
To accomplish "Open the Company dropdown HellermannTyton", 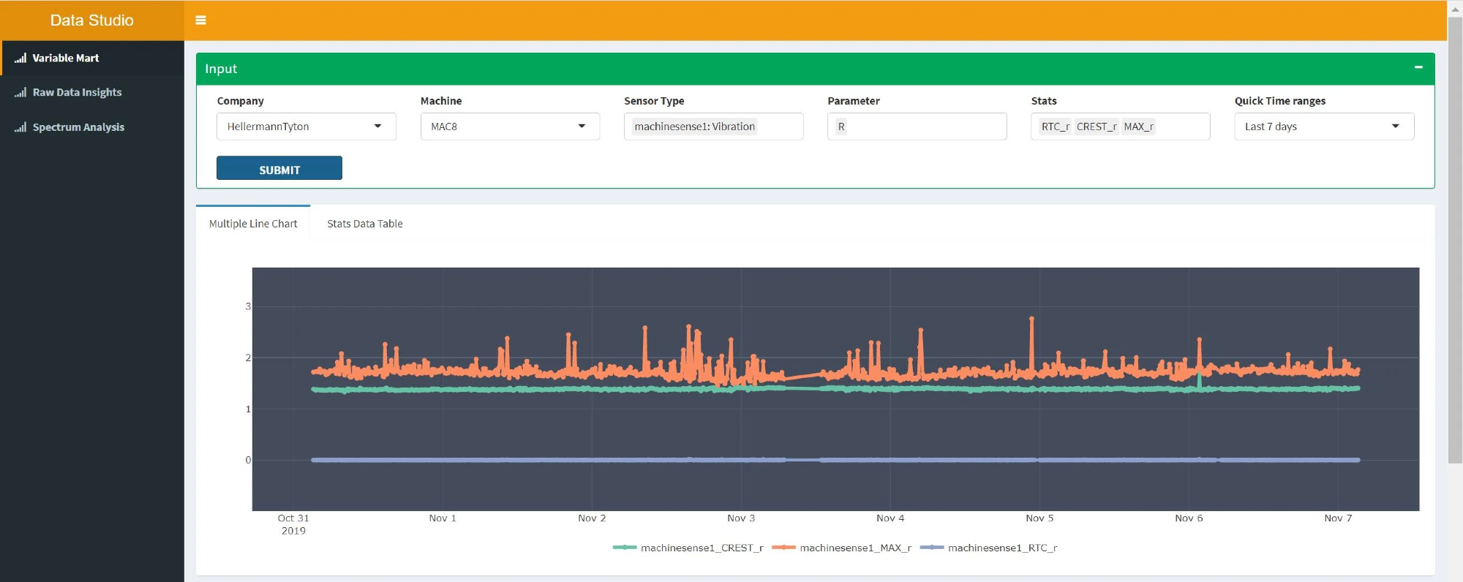I will (306, 126).
